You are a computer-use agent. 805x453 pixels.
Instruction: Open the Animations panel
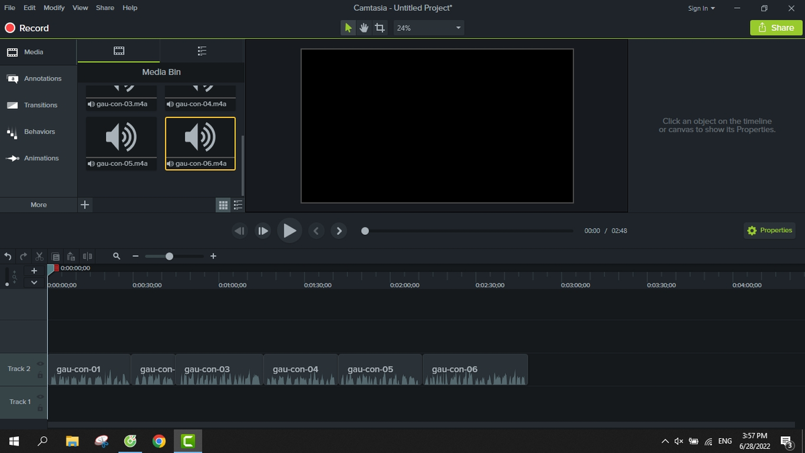(38, 158)
